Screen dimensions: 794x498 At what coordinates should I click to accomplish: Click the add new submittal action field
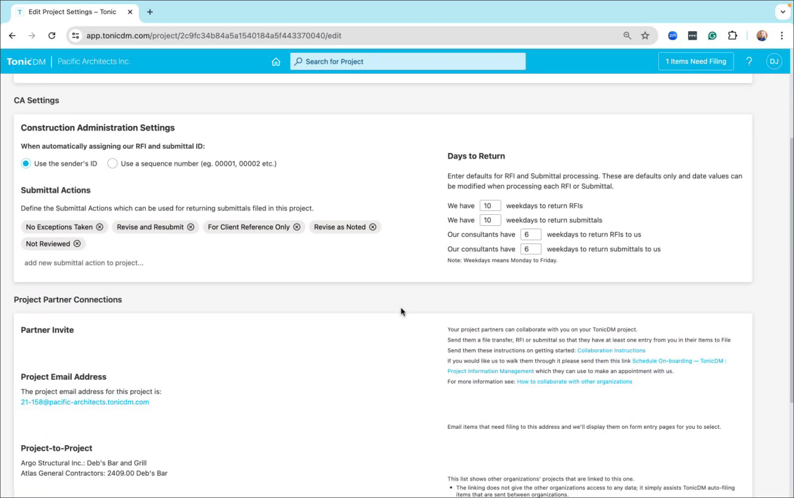pos(84,263)
